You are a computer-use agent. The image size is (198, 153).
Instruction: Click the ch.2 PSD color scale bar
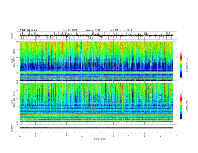pos(181,105)
